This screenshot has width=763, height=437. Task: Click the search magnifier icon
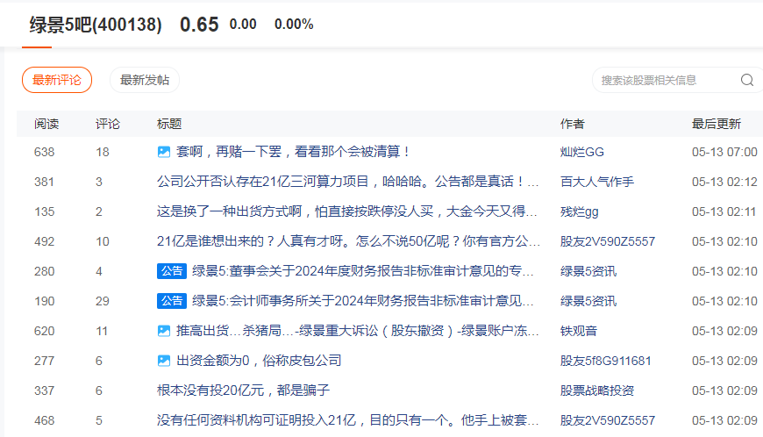coord(747,80)
